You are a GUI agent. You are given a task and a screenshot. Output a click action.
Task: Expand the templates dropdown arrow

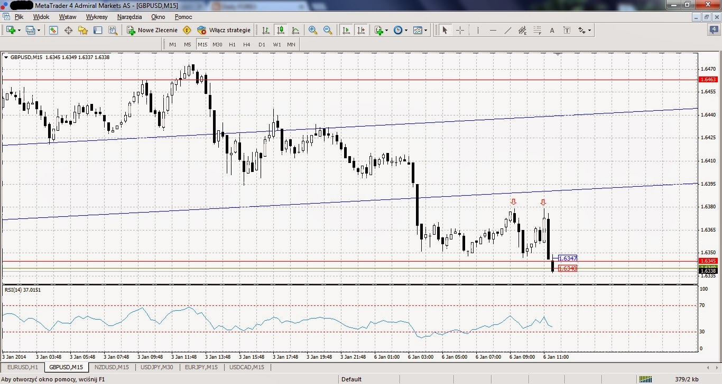point(425,31)
